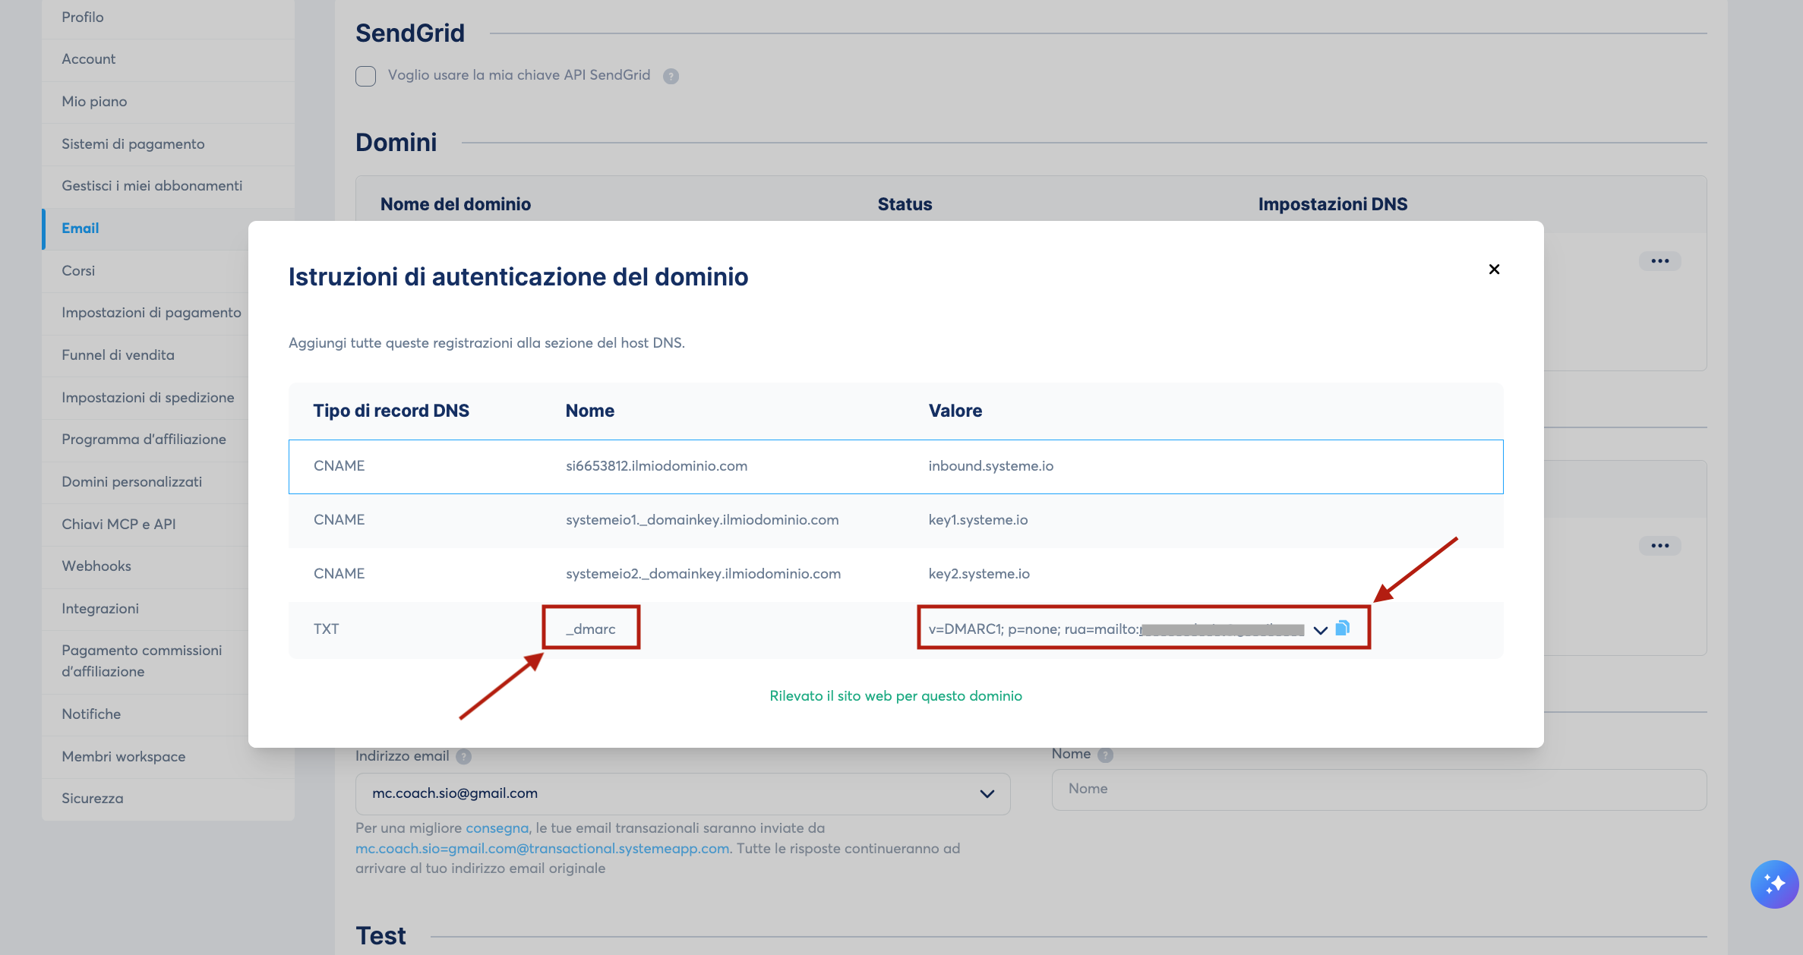Select the inbound.systeme.io value

[990, 466]
